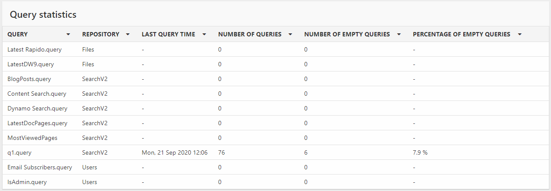Click the q1.query query count of 76
551x191 pixels.
222,152
